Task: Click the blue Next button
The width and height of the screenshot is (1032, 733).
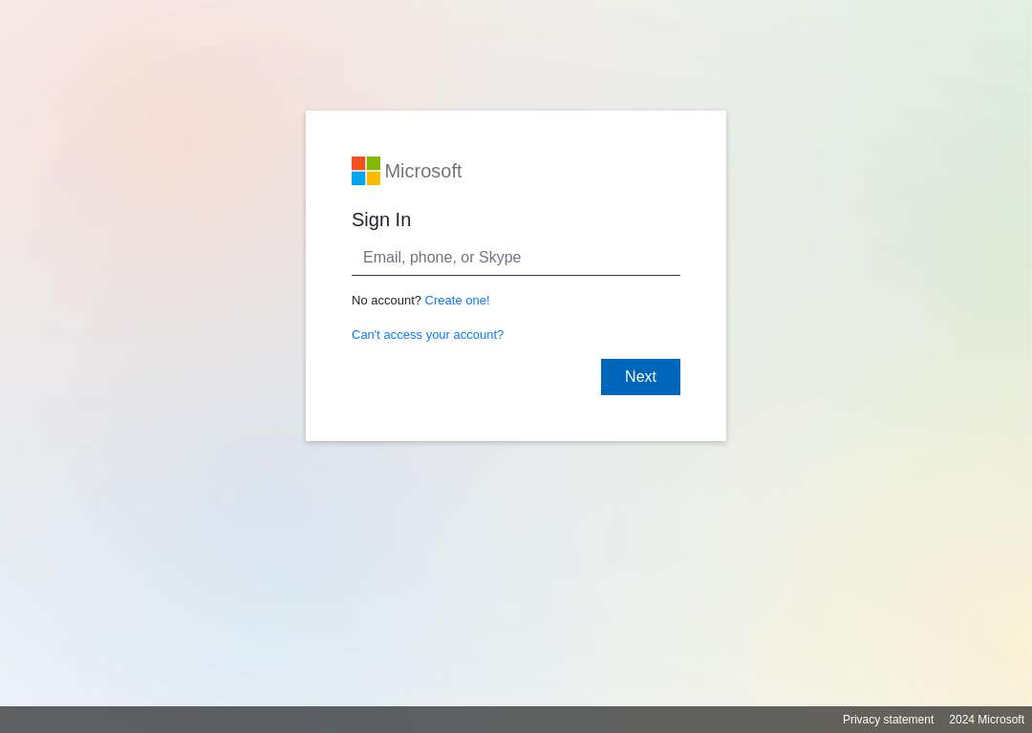Action: [x=639, y=377]
